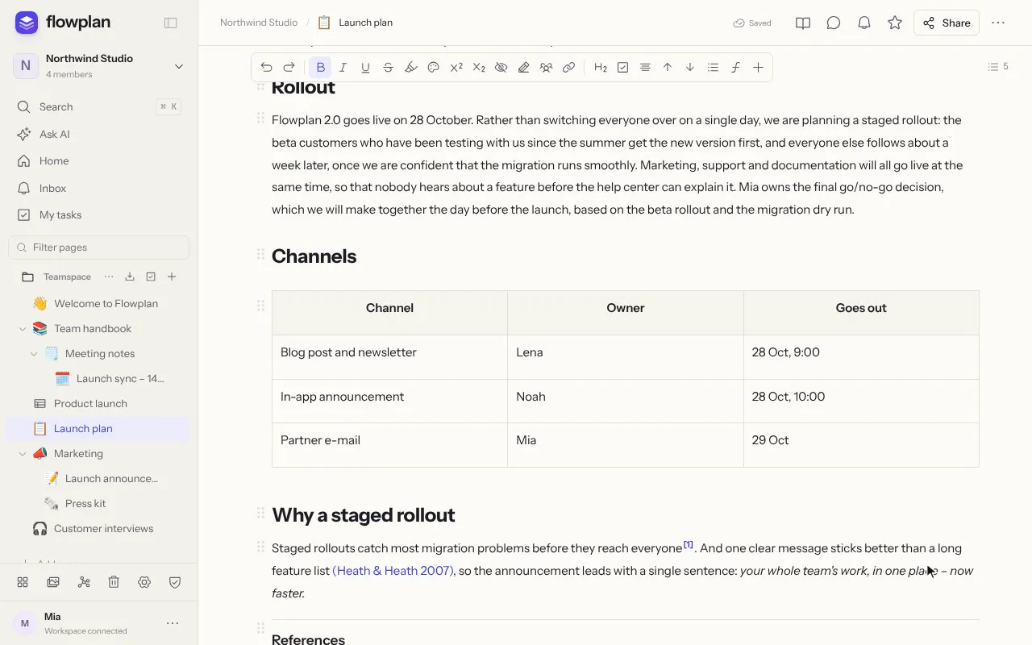Collapse the Meeting notes tree node

pos(34,354)
